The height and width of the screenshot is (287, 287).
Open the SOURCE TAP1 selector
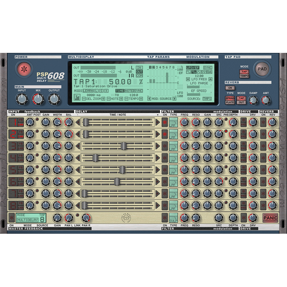(x=207, y=98)
